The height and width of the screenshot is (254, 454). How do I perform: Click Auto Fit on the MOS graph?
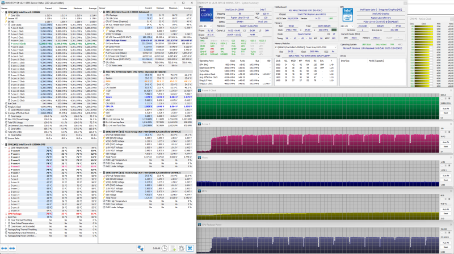pyautogui.click(x=445, y=209)
